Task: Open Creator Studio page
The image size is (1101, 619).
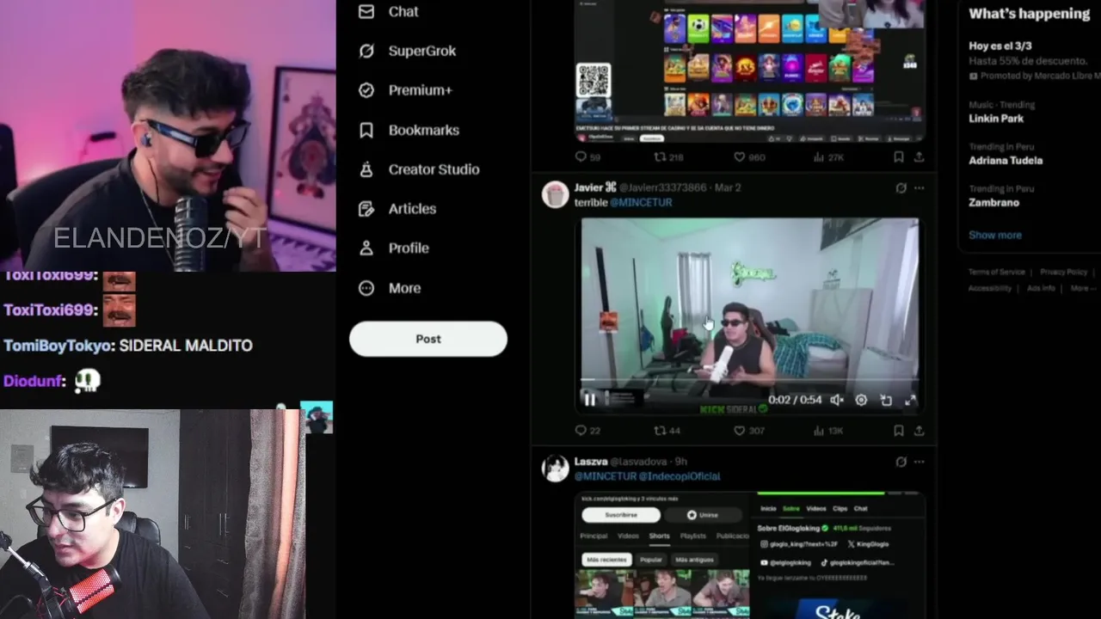Action: pos(434,169)
